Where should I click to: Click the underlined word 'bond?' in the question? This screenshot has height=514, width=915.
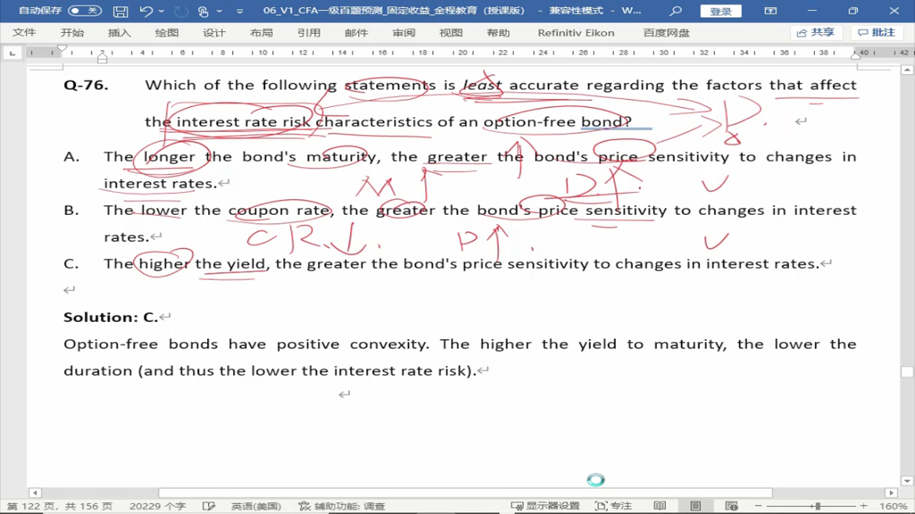(606, 122)
